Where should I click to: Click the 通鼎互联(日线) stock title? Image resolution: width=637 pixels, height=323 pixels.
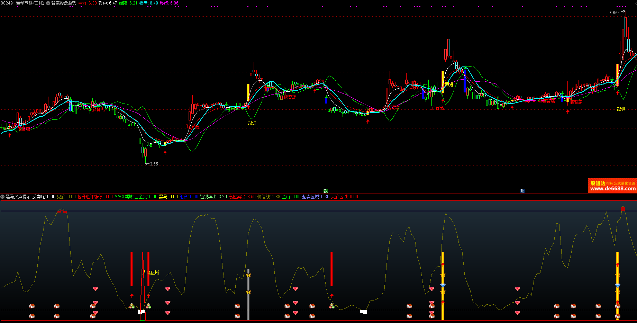tap(30, 3)
